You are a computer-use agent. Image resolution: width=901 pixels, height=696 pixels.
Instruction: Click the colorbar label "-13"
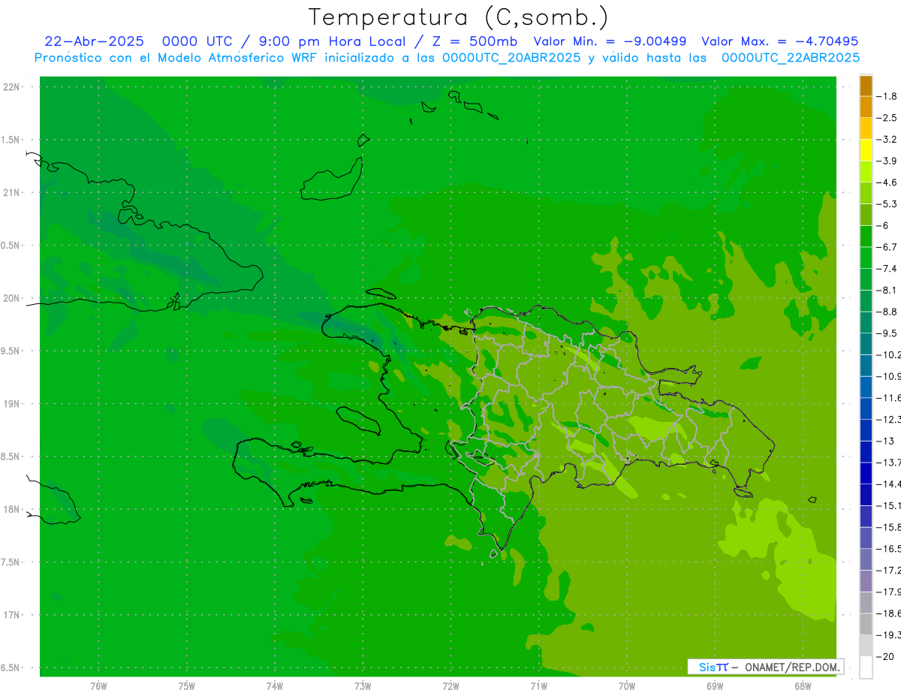click(x=885, y=441)
